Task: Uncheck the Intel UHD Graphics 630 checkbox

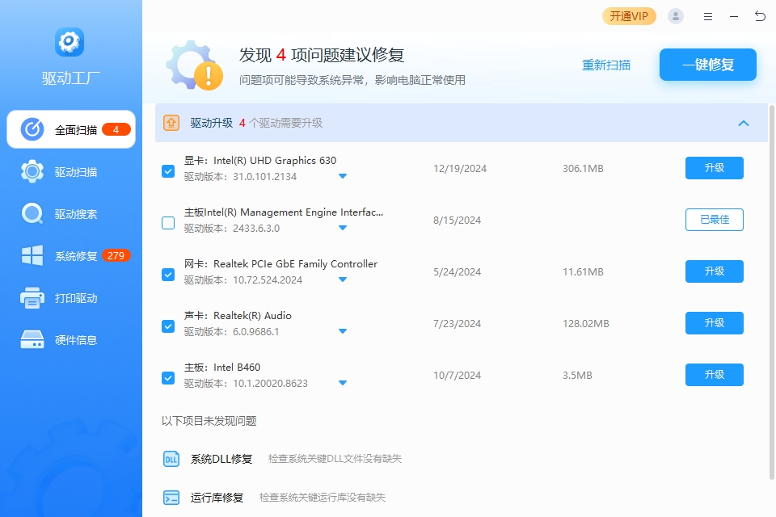Action: tap(168, 171)
